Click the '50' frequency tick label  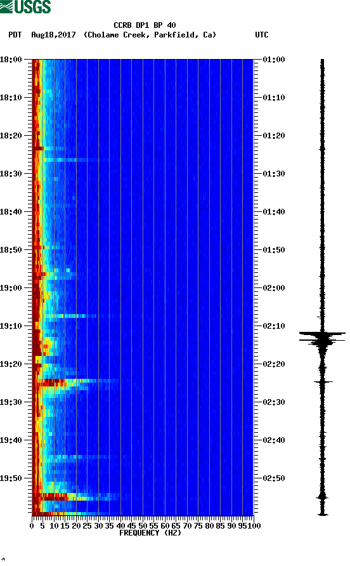143,526
